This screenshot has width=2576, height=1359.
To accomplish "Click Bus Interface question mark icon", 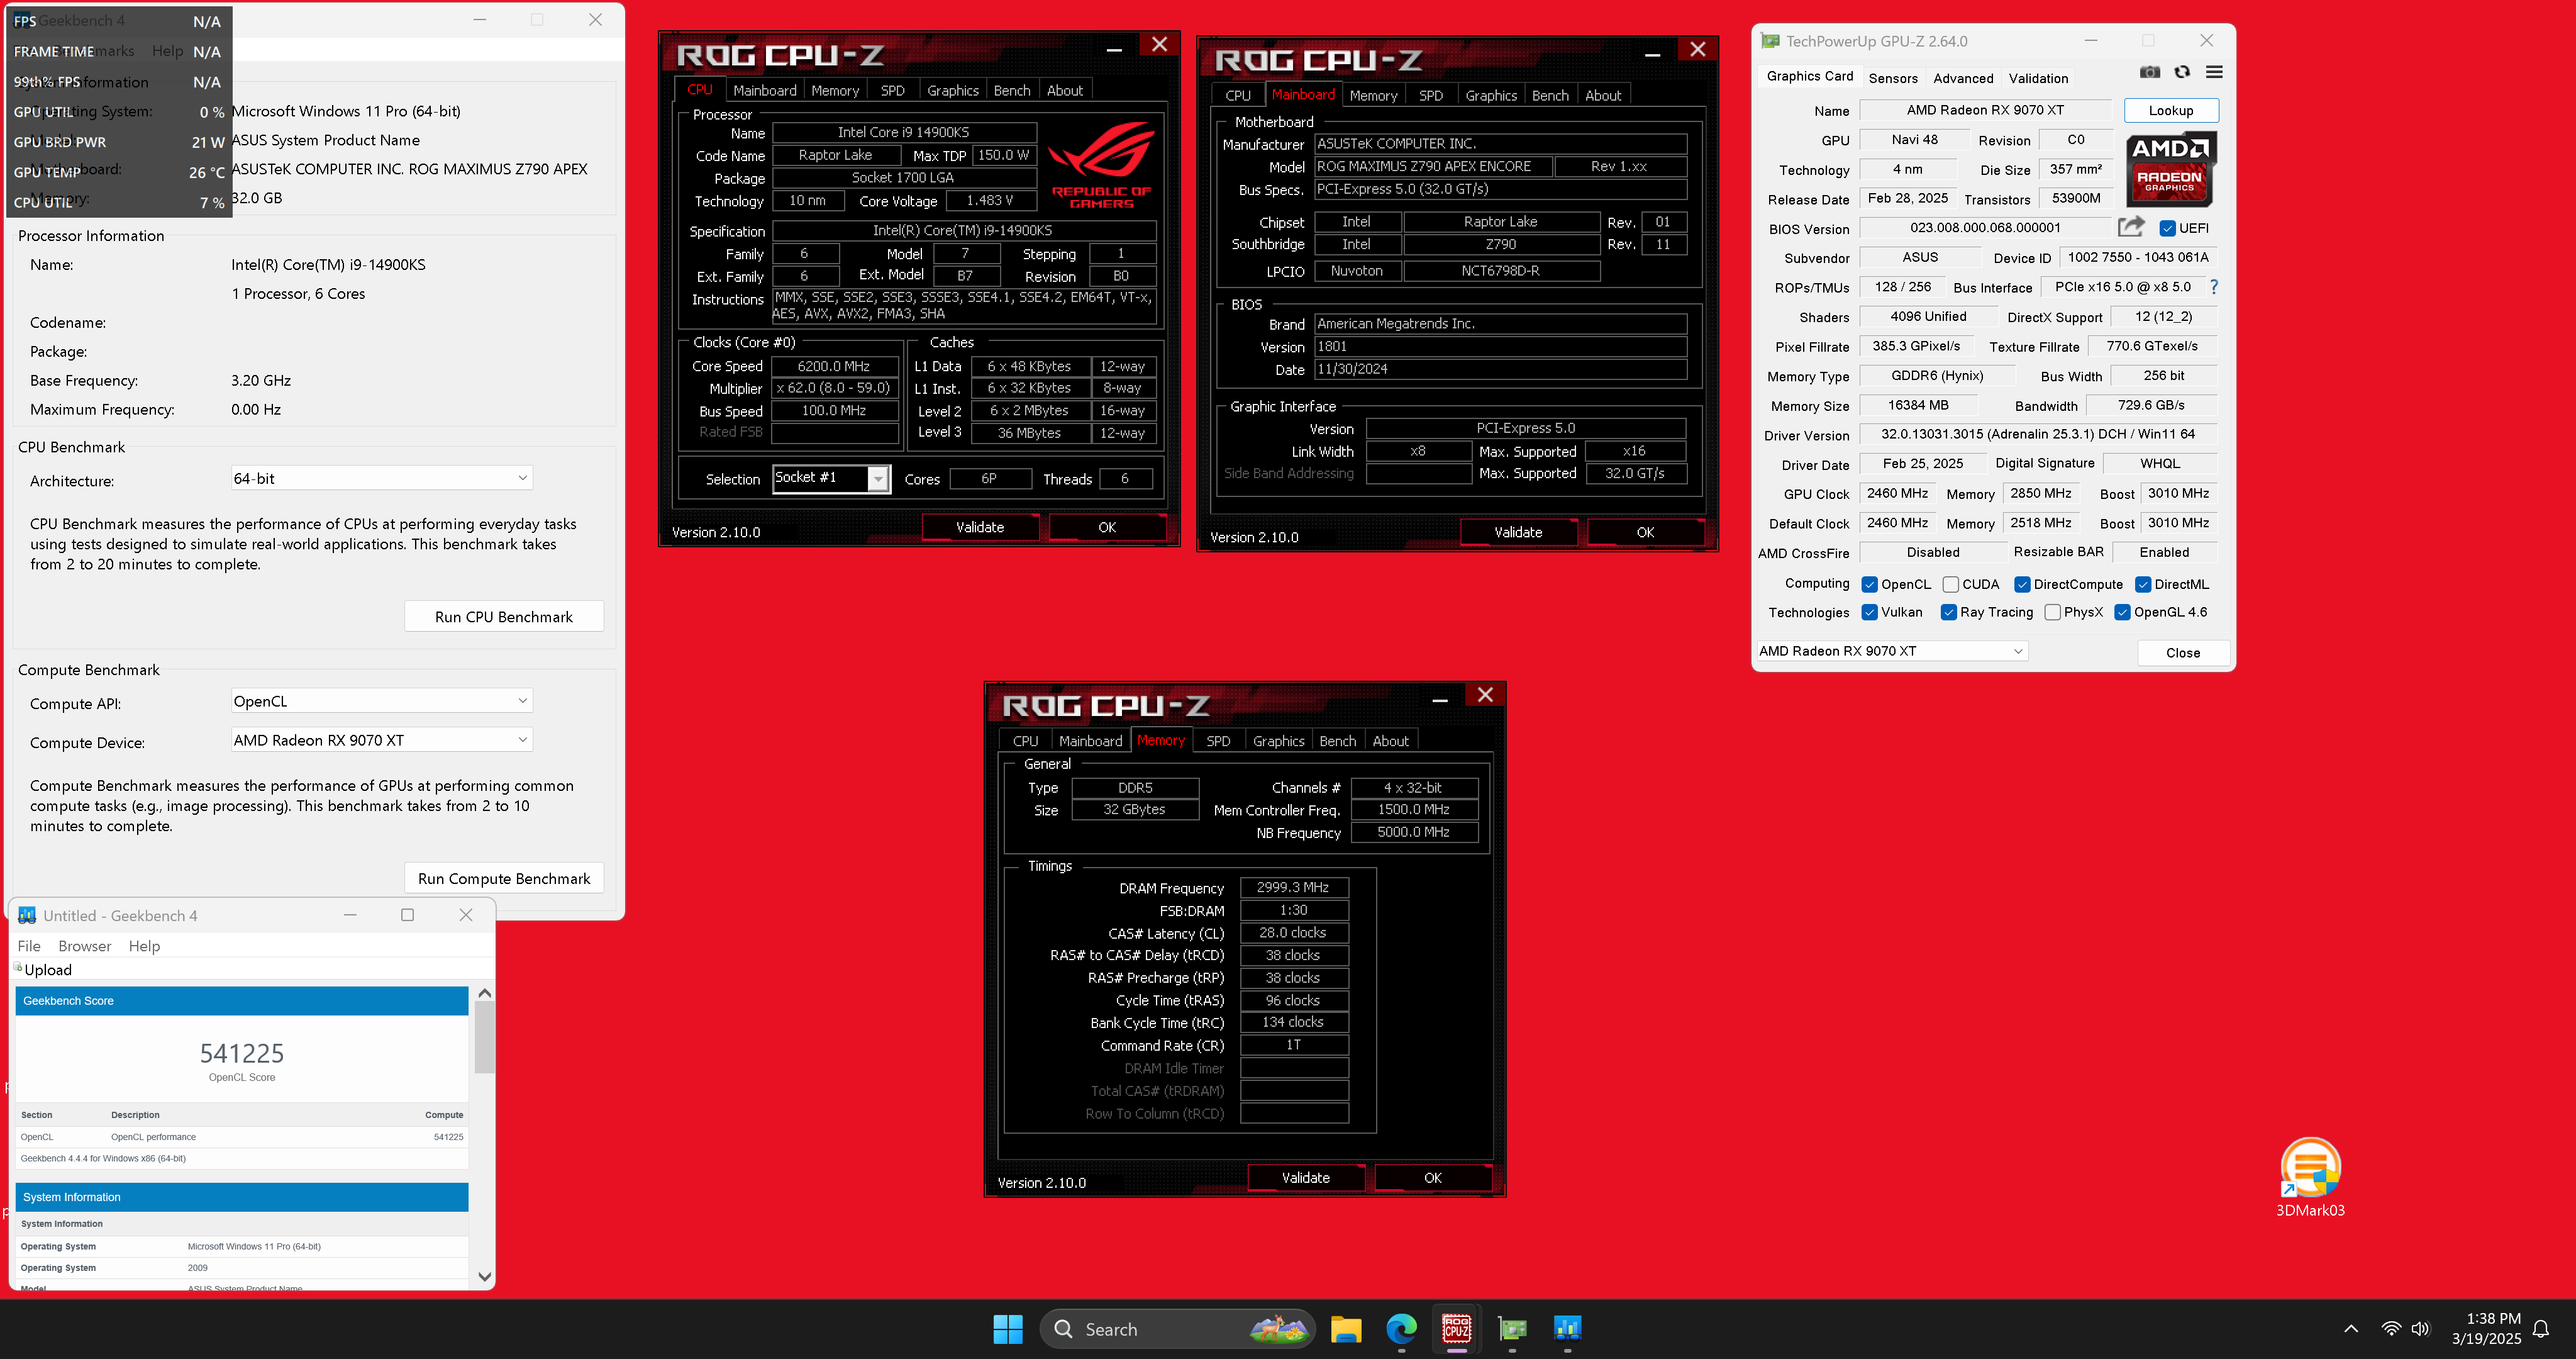I will pos(2213,287).
